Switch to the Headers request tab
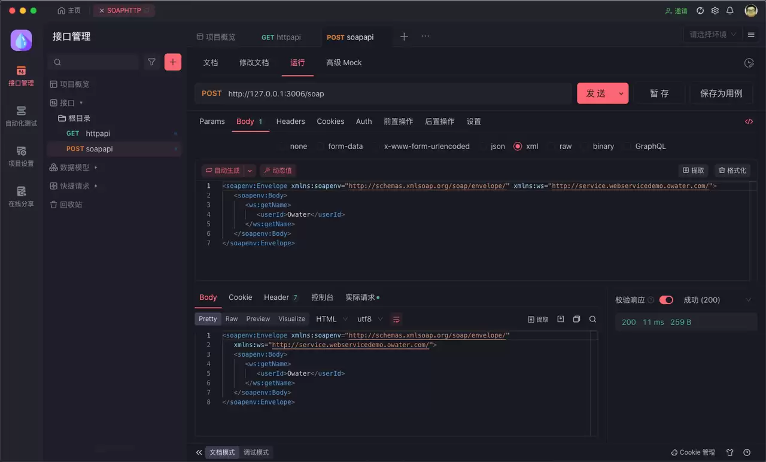766x462 pixels. (x=290, y=121)
